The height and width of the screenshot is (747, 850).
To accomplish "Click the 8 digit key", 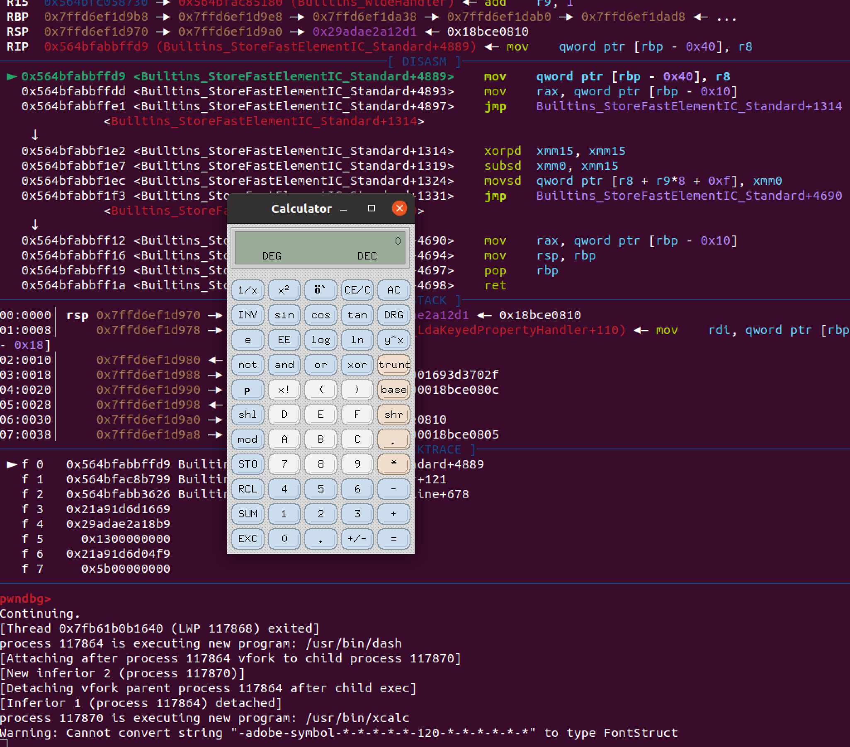I will (320, 464).
